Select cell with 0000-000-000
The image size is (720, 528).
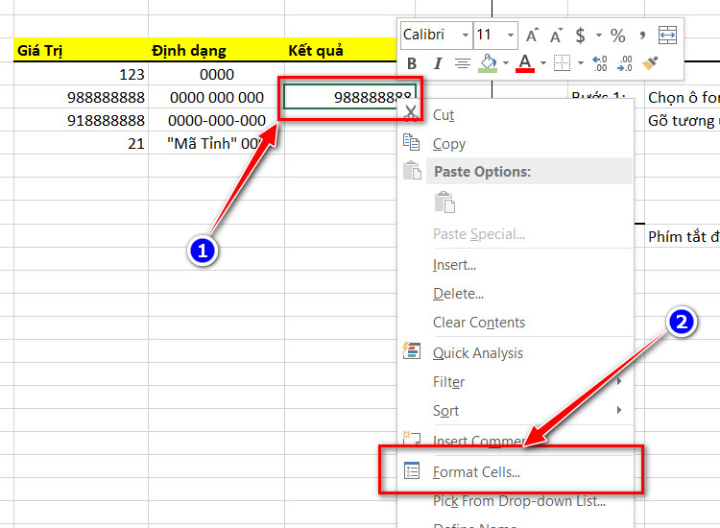pos(216,120)
